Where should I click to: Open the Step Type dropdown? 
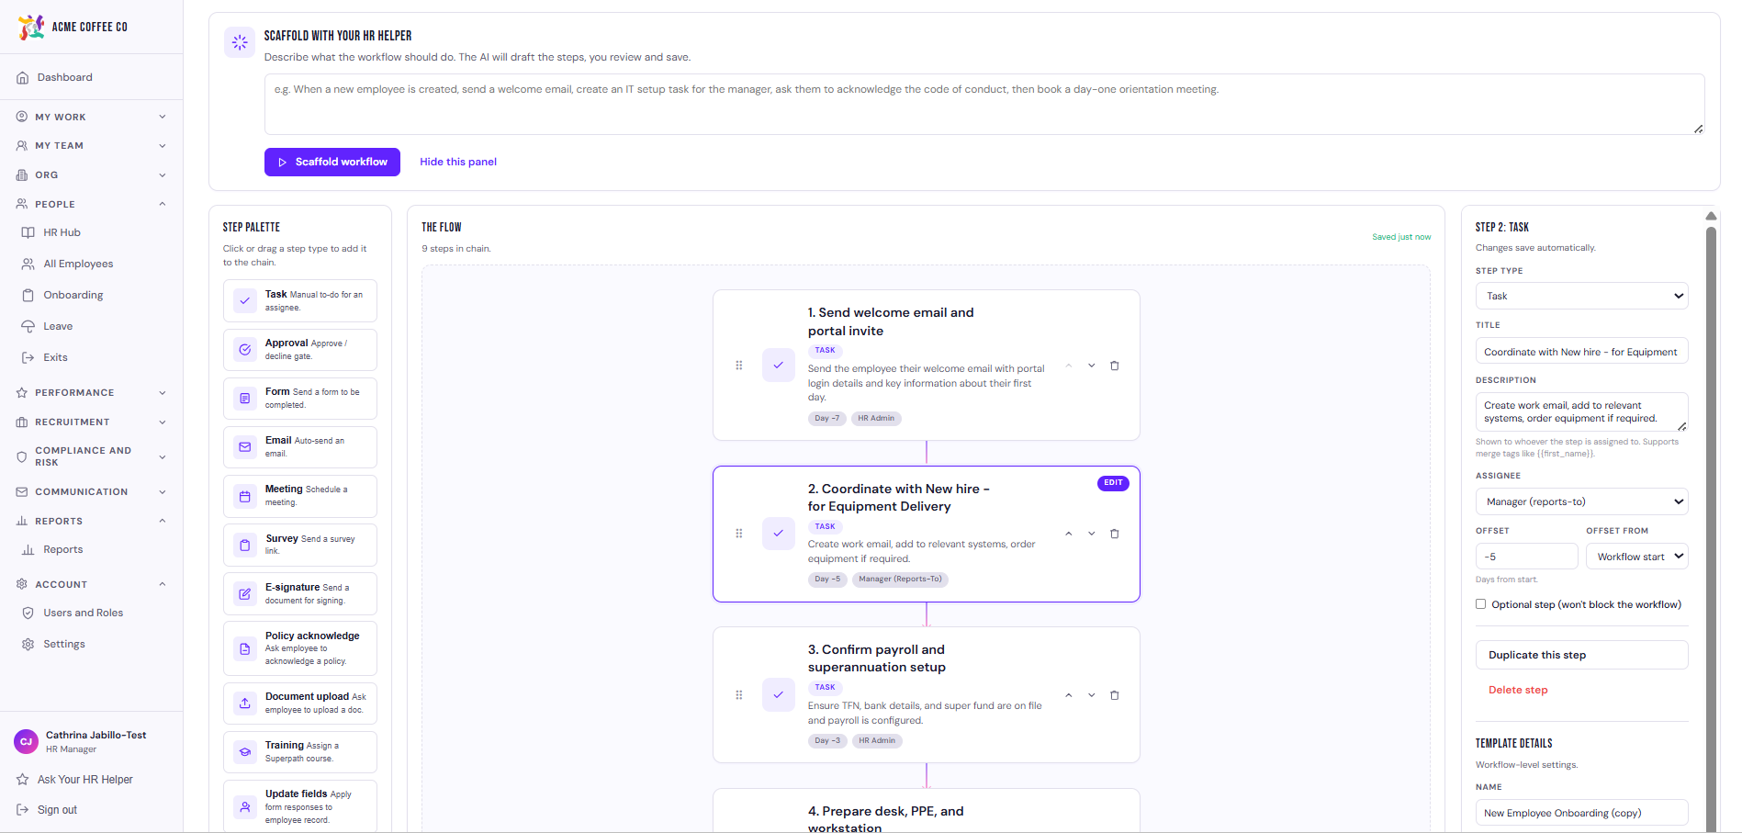click(x=1581, y=296)
